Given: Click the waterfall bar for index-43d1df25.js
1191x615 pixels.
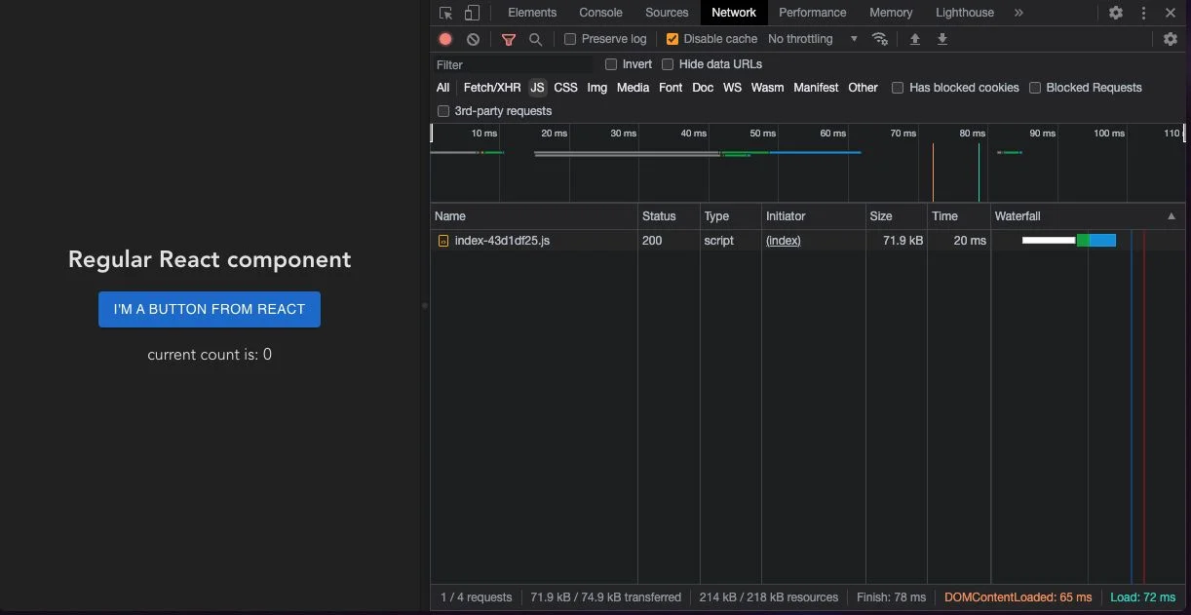Looking at the screenshot, I should (x=1068, y=241).
